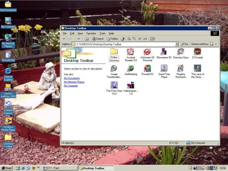
Task: Click the Copy To toolbar icon
Action: click(x=134, y=39)
